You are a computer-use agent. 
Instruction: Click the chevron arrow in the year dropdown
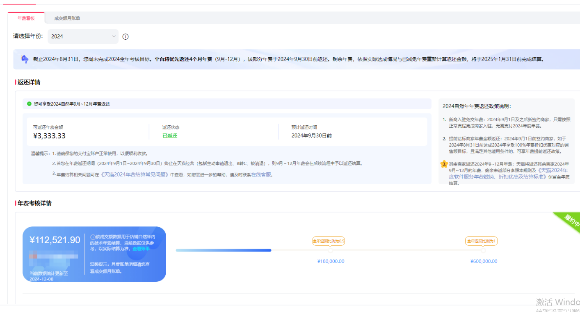(x=114, y=36)
